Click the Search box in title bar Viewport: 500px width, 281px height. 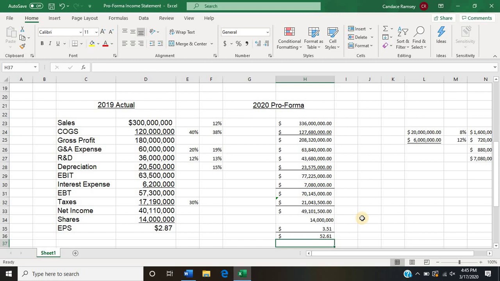click(x=254, y=6)
